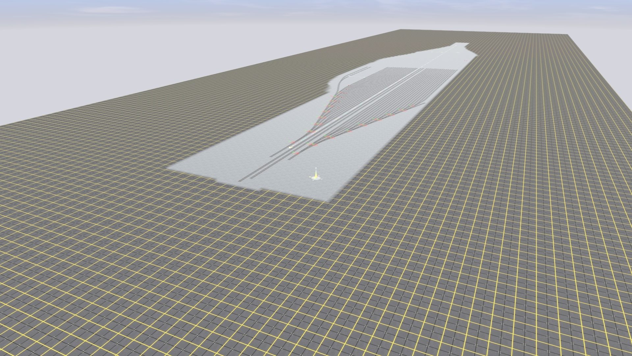Screen dimensions: 632x356
Task: Select the end of the two longest lead tracks
Action: click(245, 179)
